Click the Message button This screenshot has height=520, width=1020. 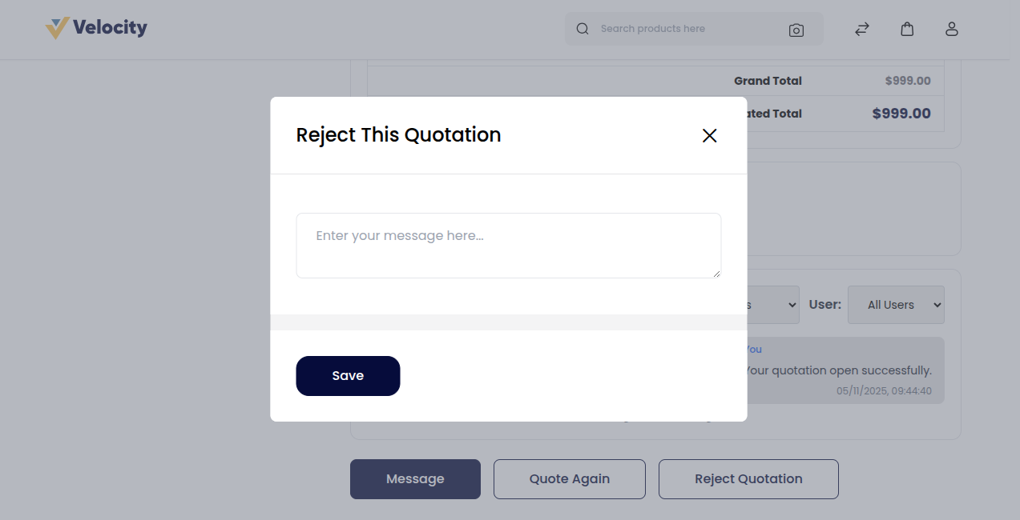click(415, 478)
